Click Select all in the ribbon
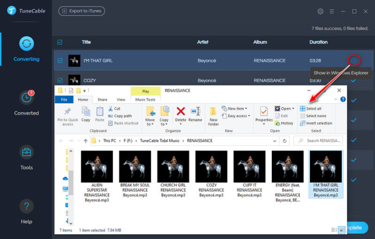This screenshot has height=239, width=375. point(310,108)
